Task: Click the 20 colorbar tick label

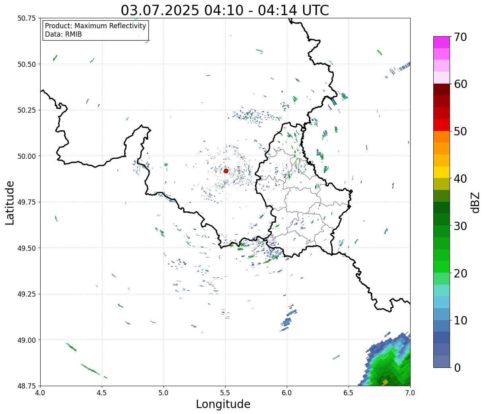Action: [460, 273]
